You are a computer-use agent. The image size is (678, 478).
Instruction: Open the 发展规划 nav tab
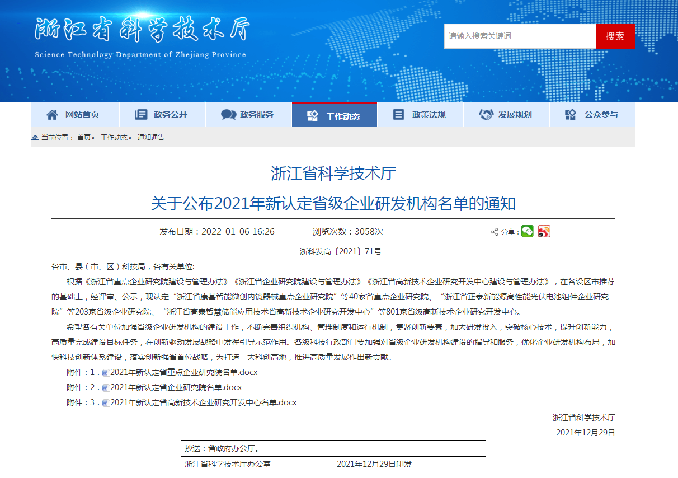[506, 115]
